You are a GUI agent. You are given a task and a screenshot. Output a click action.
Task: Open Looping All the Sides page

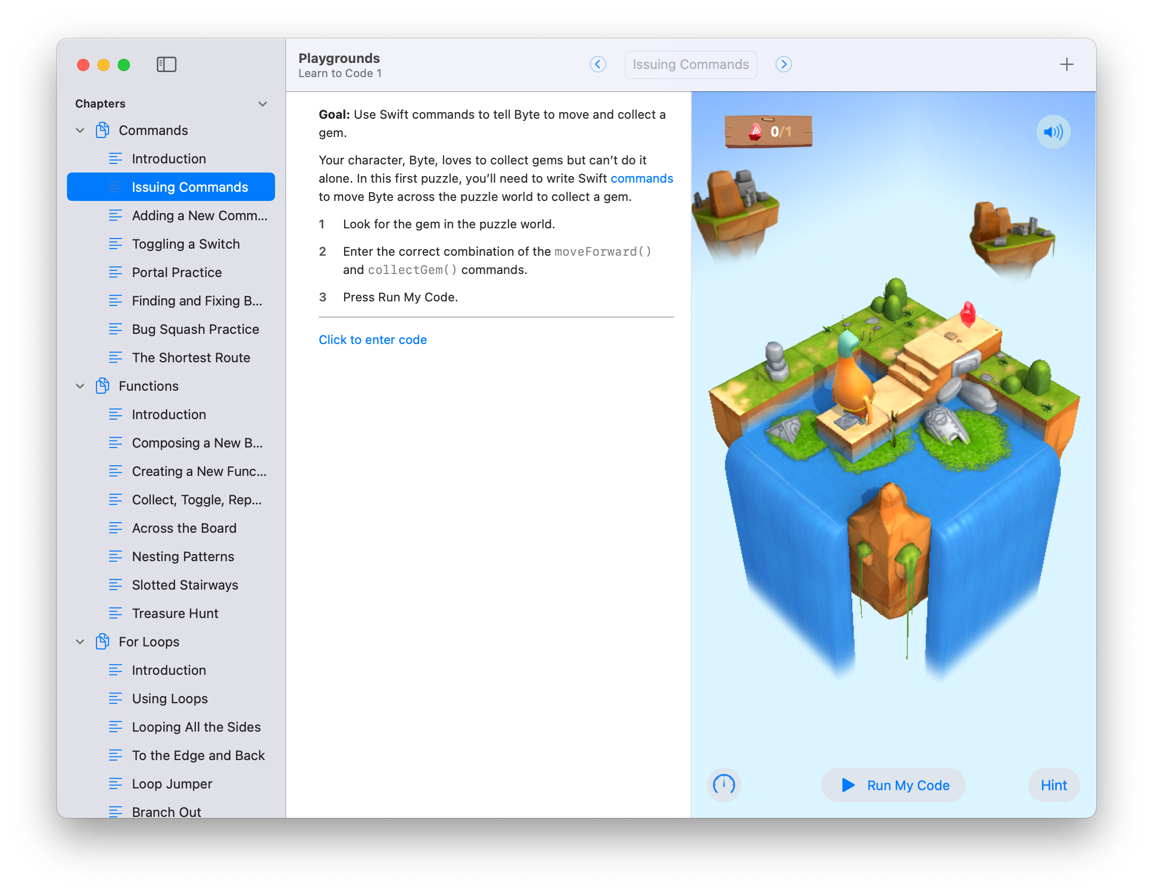tap(171, 727)
